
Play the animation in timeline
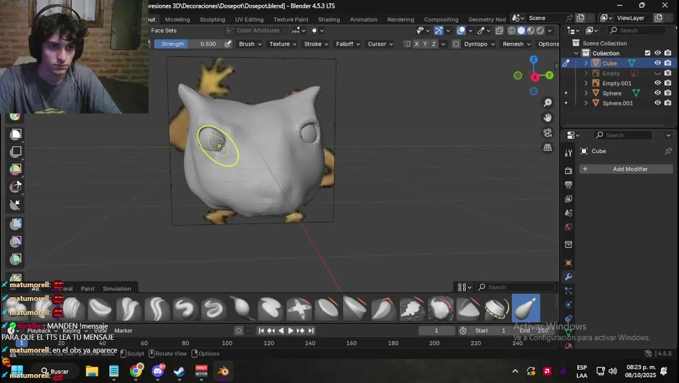[x=291, y=330]
